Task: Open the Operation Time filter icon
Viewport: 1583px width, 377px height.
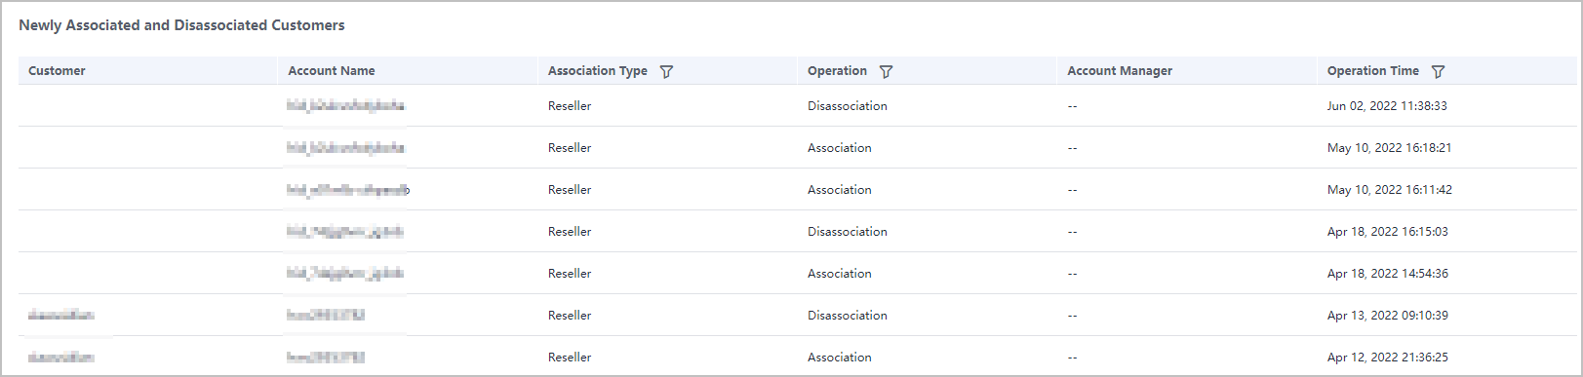Action: (1438, 71)
